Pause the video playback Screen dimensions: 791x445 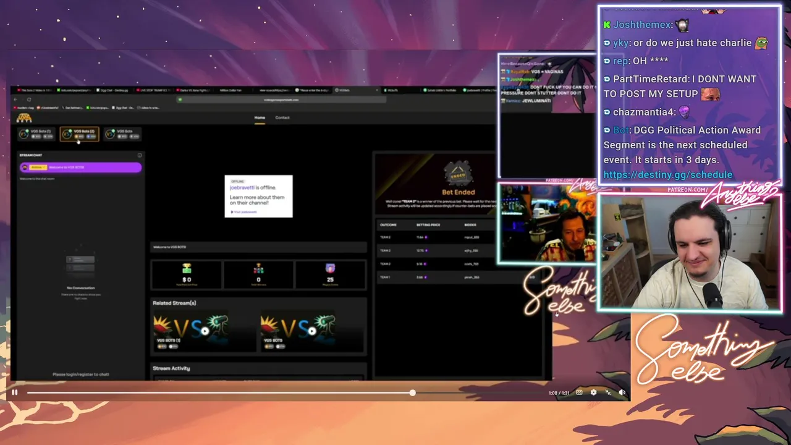pos(14,392)
